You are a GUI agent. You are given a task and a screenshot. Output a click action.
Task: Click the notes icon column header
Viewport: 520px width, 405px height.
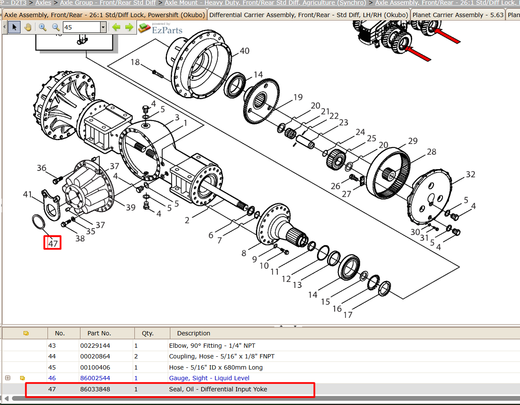pyautogui.click(x=26, y=333)
